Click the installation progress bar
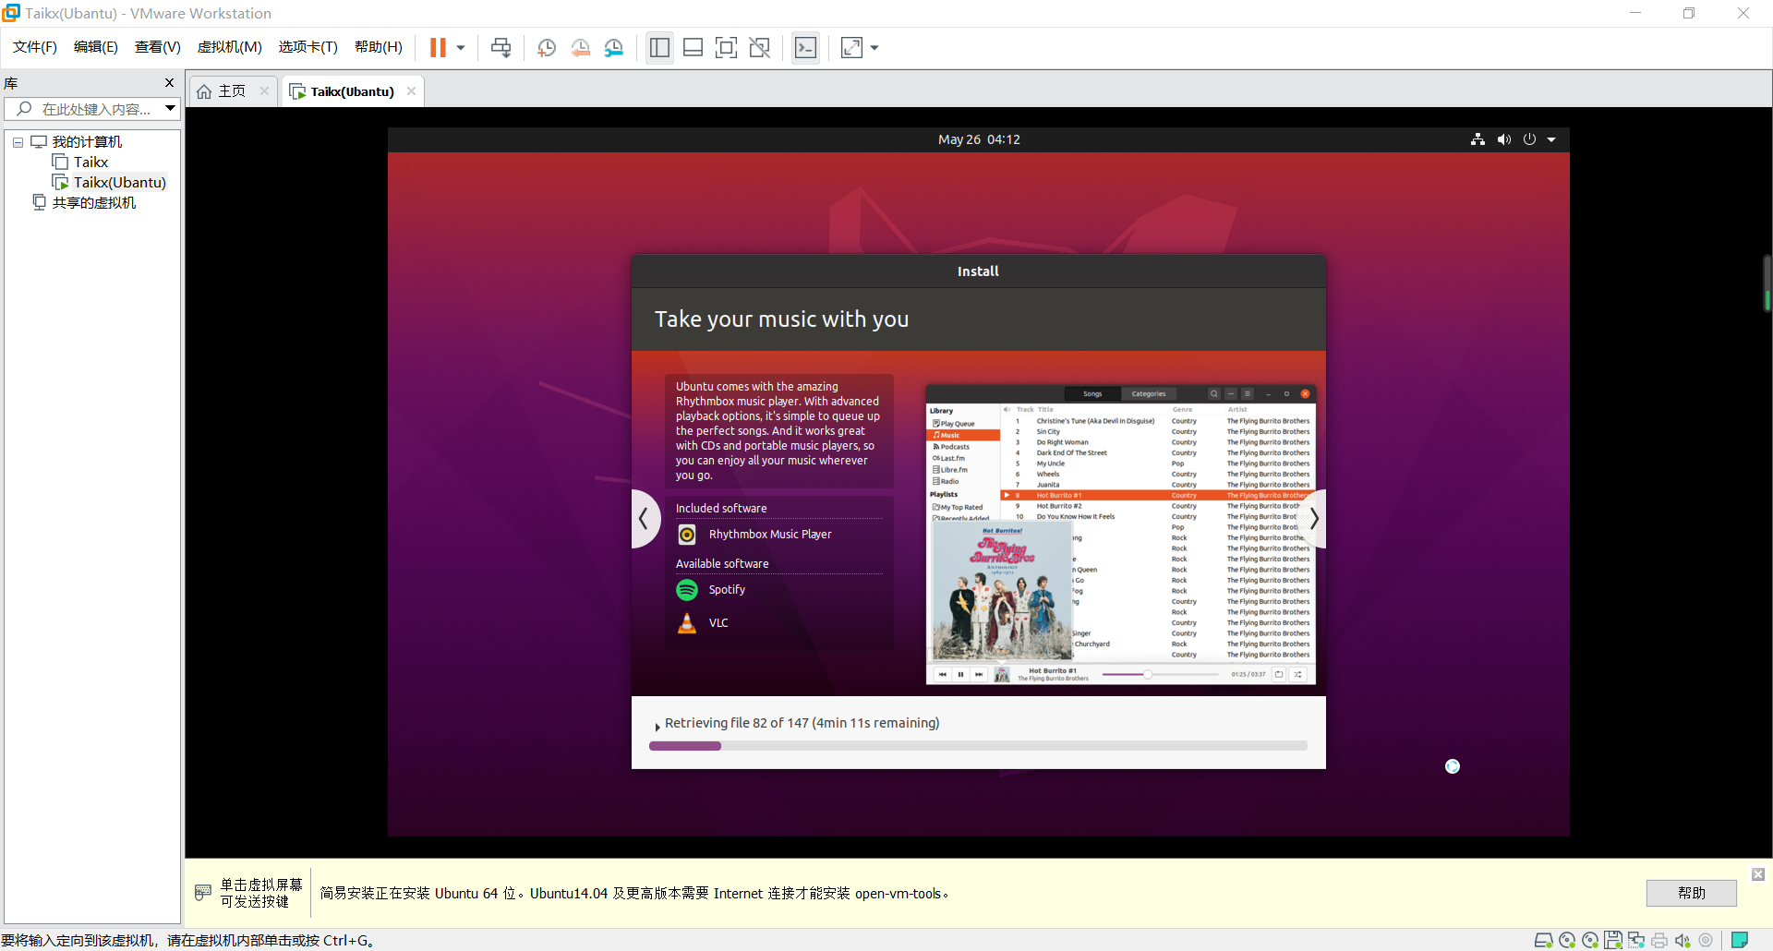The height and width of the screenshot is (951, 1773). (x=979, y=745)
